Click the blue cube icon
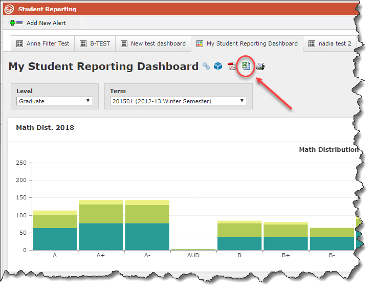 click(218, 66)
